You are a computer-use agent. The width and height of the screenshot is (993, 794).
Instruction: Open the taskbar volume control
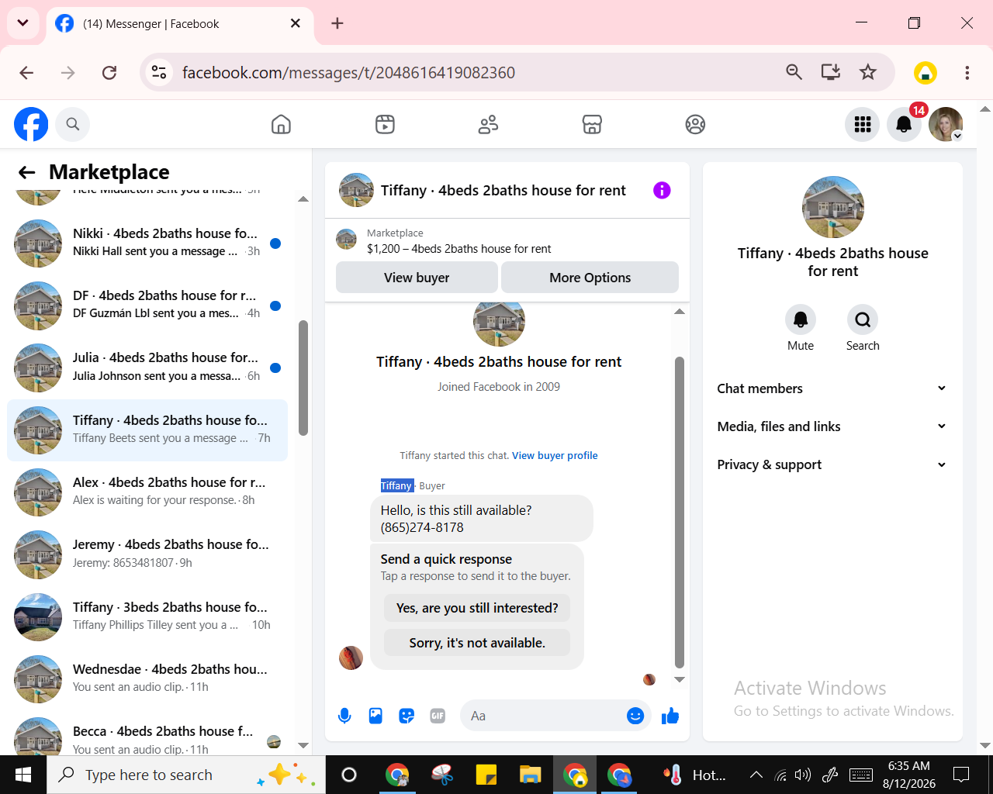point(803,775)
